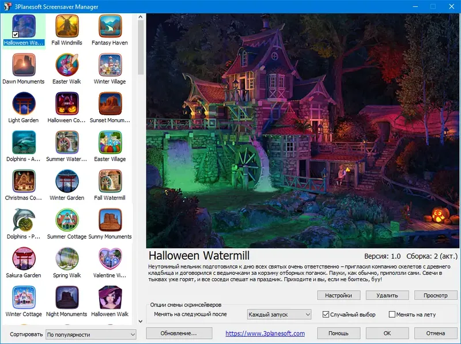
Task: Open the www.3planesoft.com link
Action: (x=265, y=334)
